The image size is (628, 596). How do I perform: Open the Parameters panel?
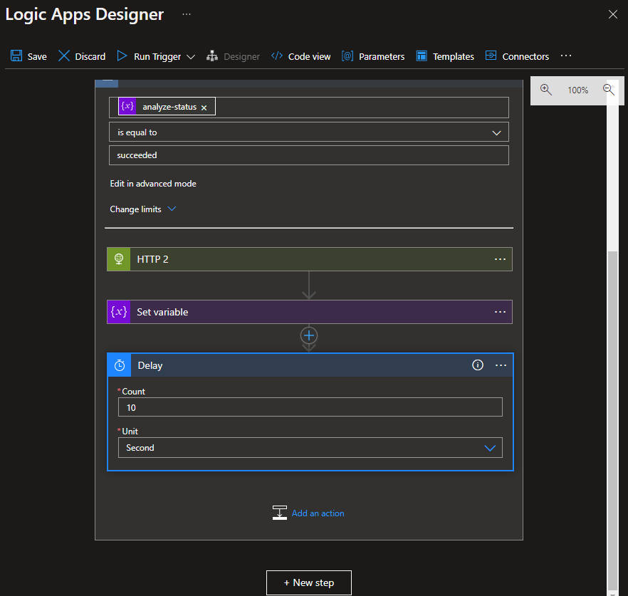pos(373,56)
